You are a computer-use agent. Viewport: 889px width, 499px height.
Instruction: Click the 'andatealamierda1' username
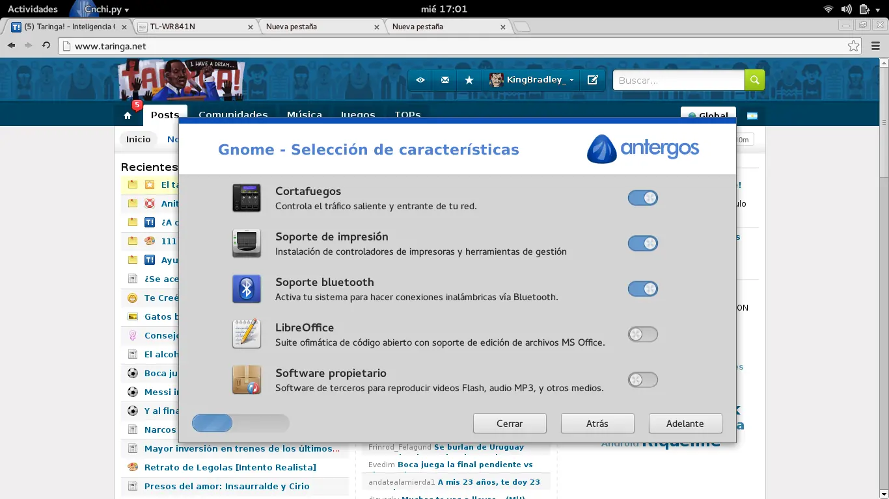tap(402, 482)
